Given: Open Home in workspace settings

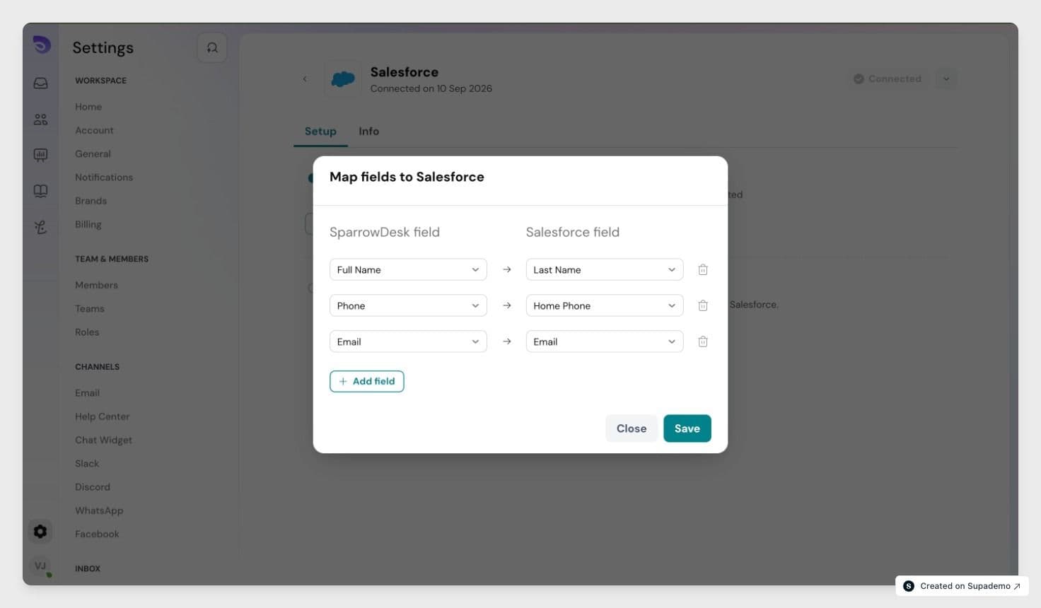Looking at the screenshot, I should point(88,107).
